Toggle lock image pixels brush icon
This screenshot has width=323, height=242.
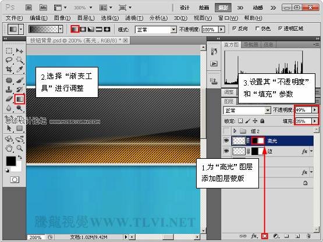pyautogui.click(x=247, y=121)
